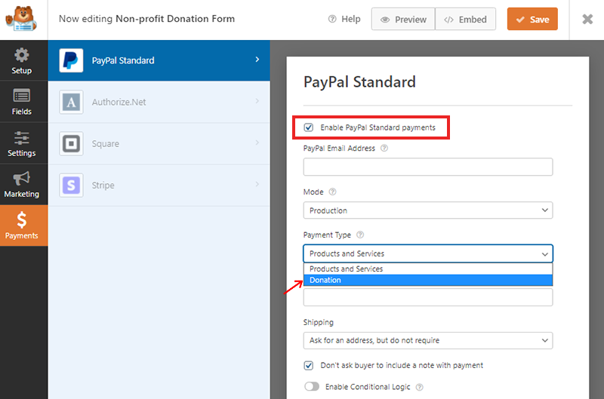Screen dimensions: 604x399
Task: Click the Non-profit Donation Form title
Action: coord(175,18)
